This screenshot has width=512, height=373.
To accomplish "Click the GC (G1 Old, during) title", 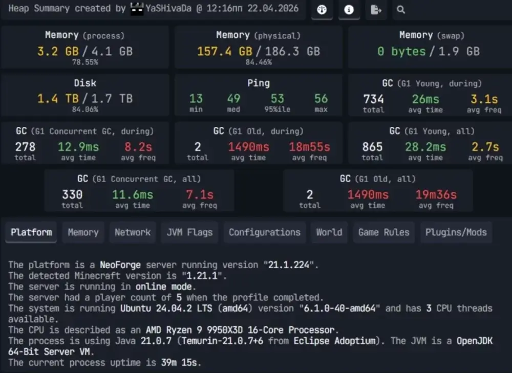I will coord(258,131).
